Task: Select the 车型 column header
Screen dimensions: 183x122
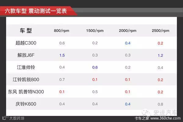Action: pyautogui.click(x=26, y=30)
